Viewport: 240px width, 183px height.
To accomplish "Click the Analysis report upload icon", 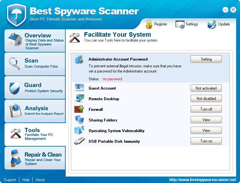I will coord(16,111).
